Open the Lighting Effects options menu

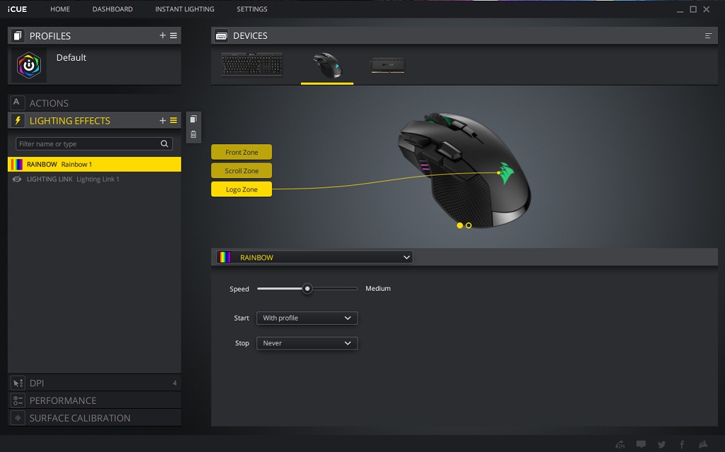click(x=173, y=121)
